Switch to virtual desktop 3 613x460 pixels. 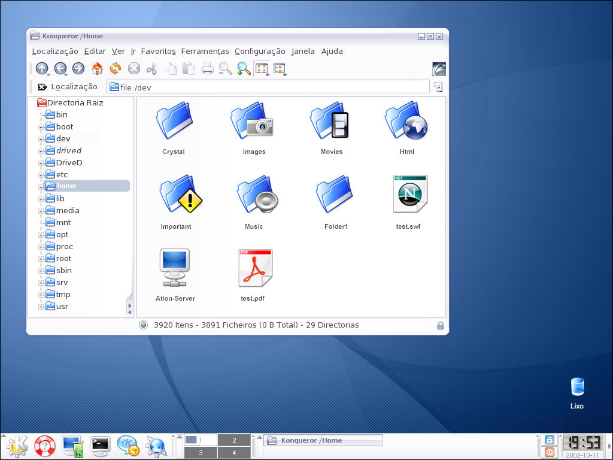pyautogui.click(x=201, y=453)
